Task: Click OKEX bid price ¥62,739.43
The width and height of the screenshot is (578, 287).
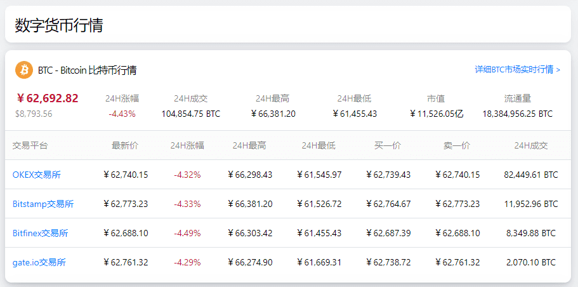Action: [388, 175]
